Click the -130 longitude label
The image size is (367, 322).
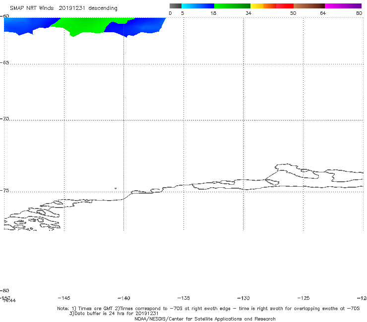[244, 298]
